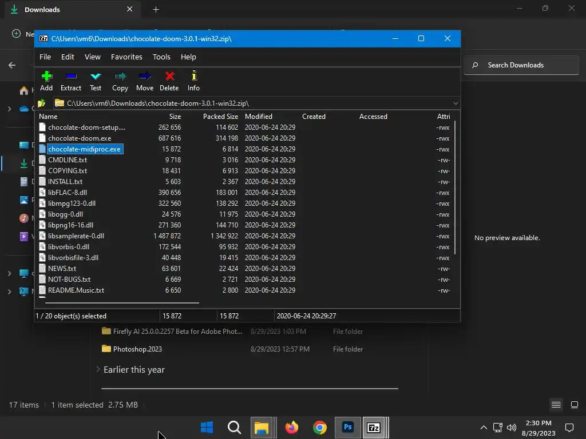
Task: Click the File Explorer taskbar icon
Action: coord(261,428)
